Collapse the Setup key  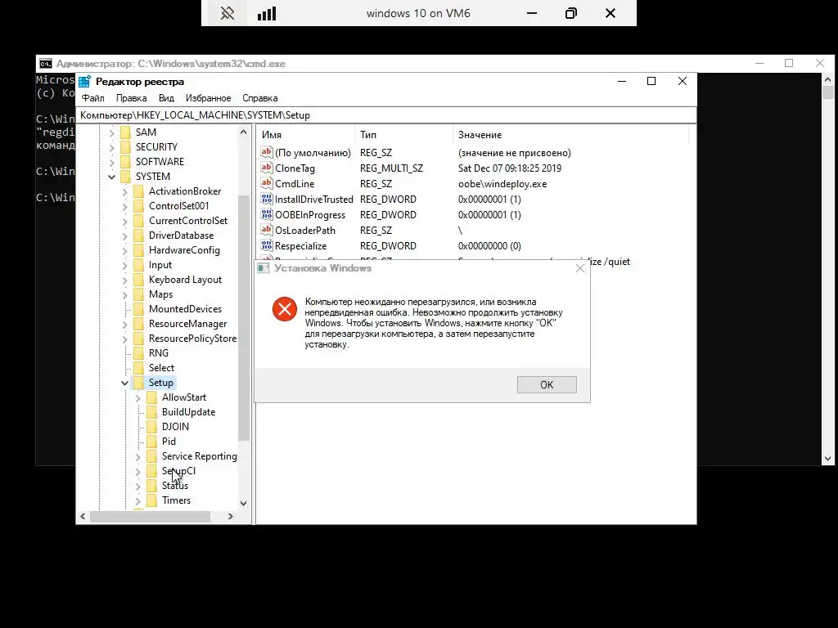pyautogui.click(x=125, y=383)
